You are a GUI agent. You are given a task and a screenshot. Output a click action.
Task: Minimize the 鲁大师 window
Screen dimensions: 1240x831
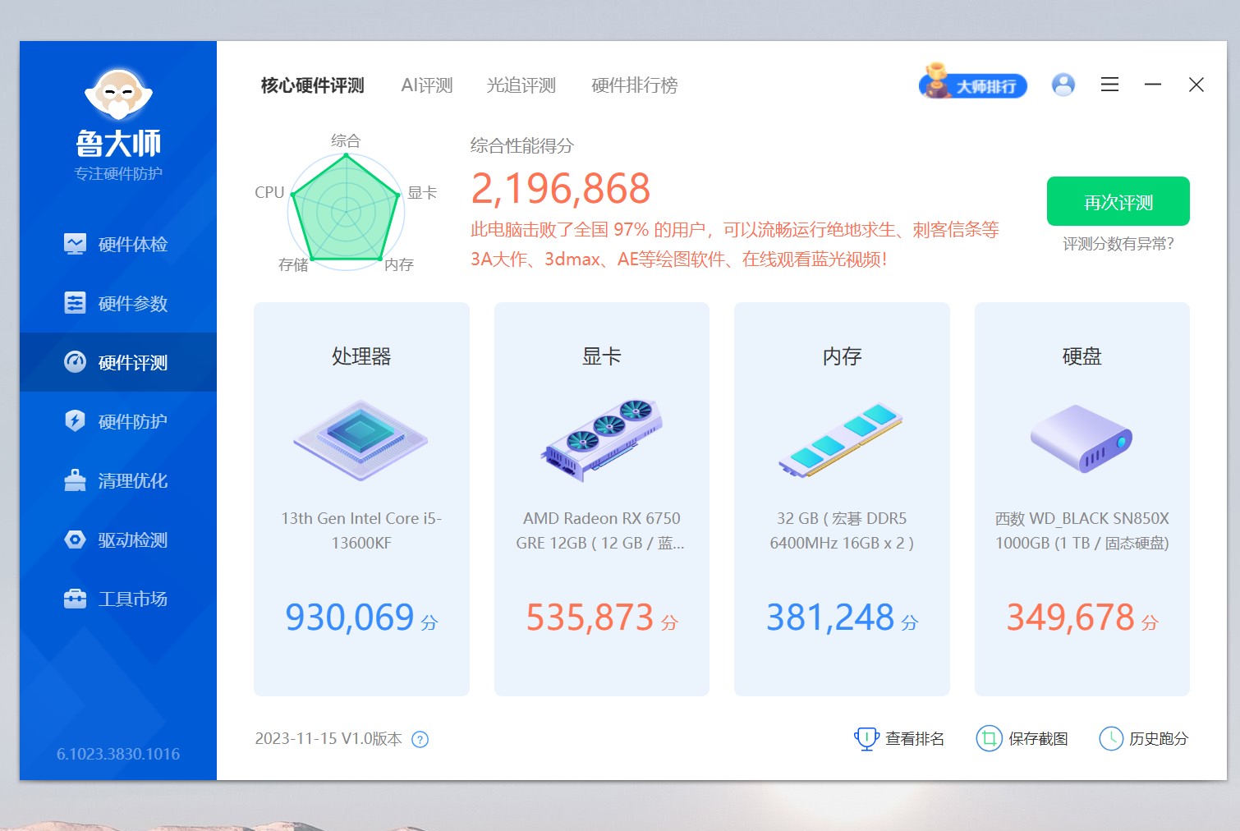[x=1153, y=85]
